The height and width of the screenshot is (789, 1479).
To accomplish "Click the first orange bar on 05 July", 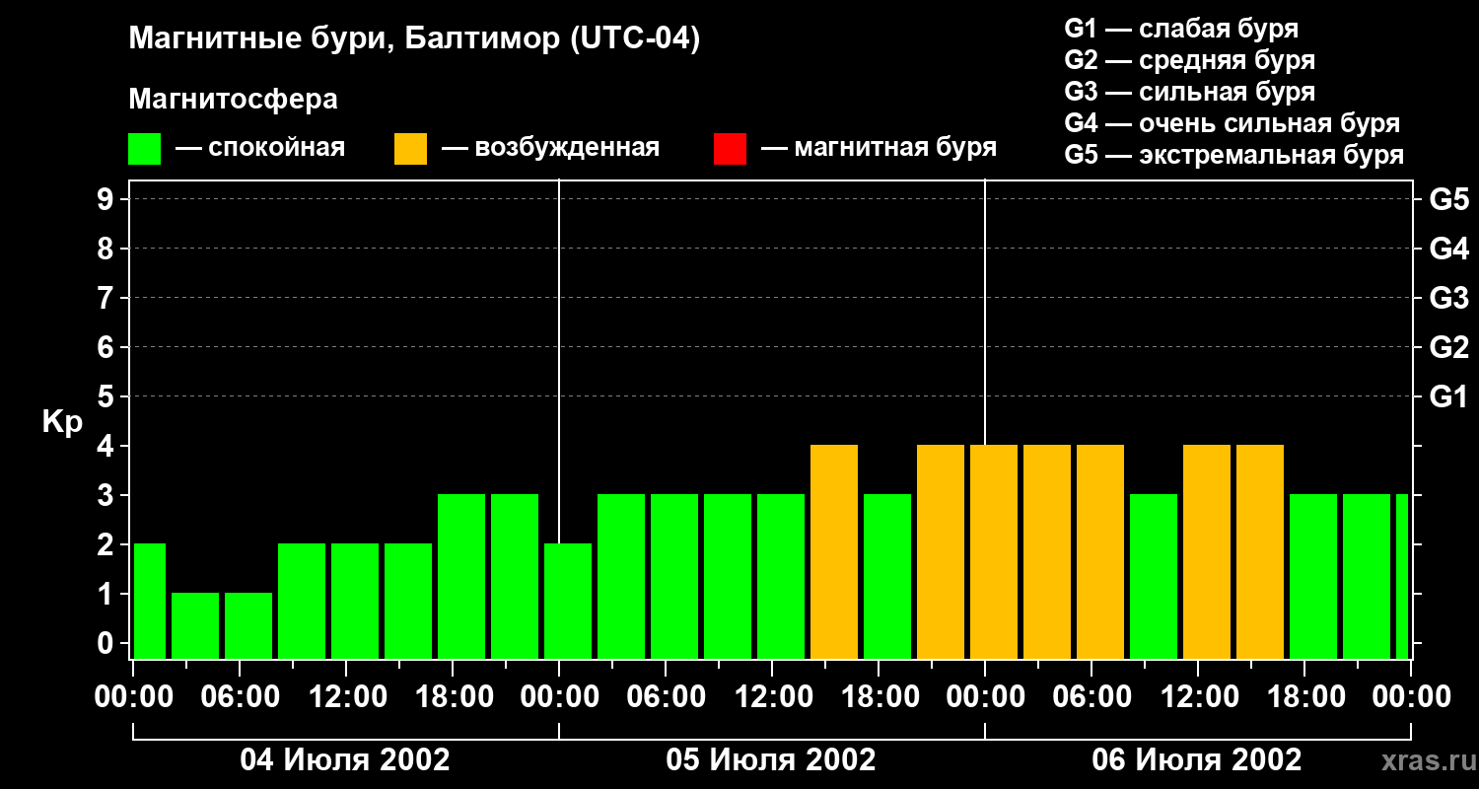I will [x=834, y=552].
